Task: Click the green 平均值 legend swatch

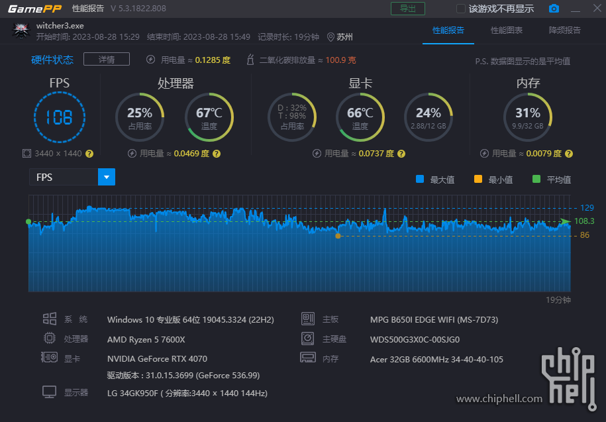Action: click(536, 180)
